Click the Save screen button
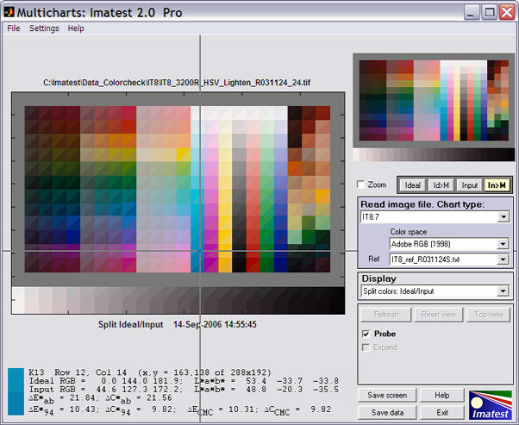This screenshot has width=519, height=425. coord(387,395)
